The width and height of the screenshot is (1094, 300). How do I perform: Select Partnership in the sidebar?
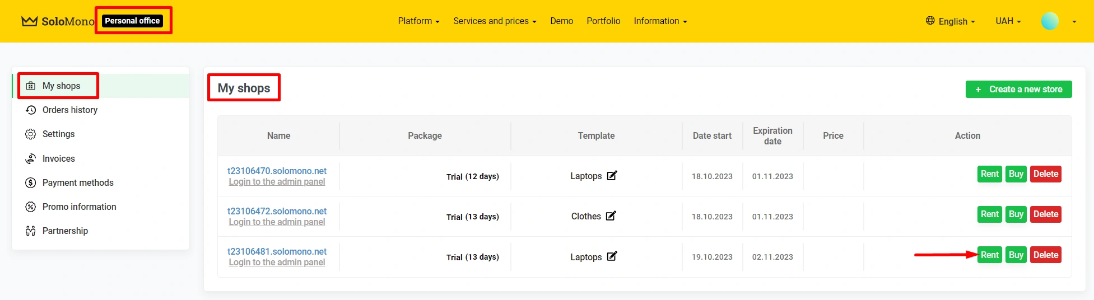[65, 231]
